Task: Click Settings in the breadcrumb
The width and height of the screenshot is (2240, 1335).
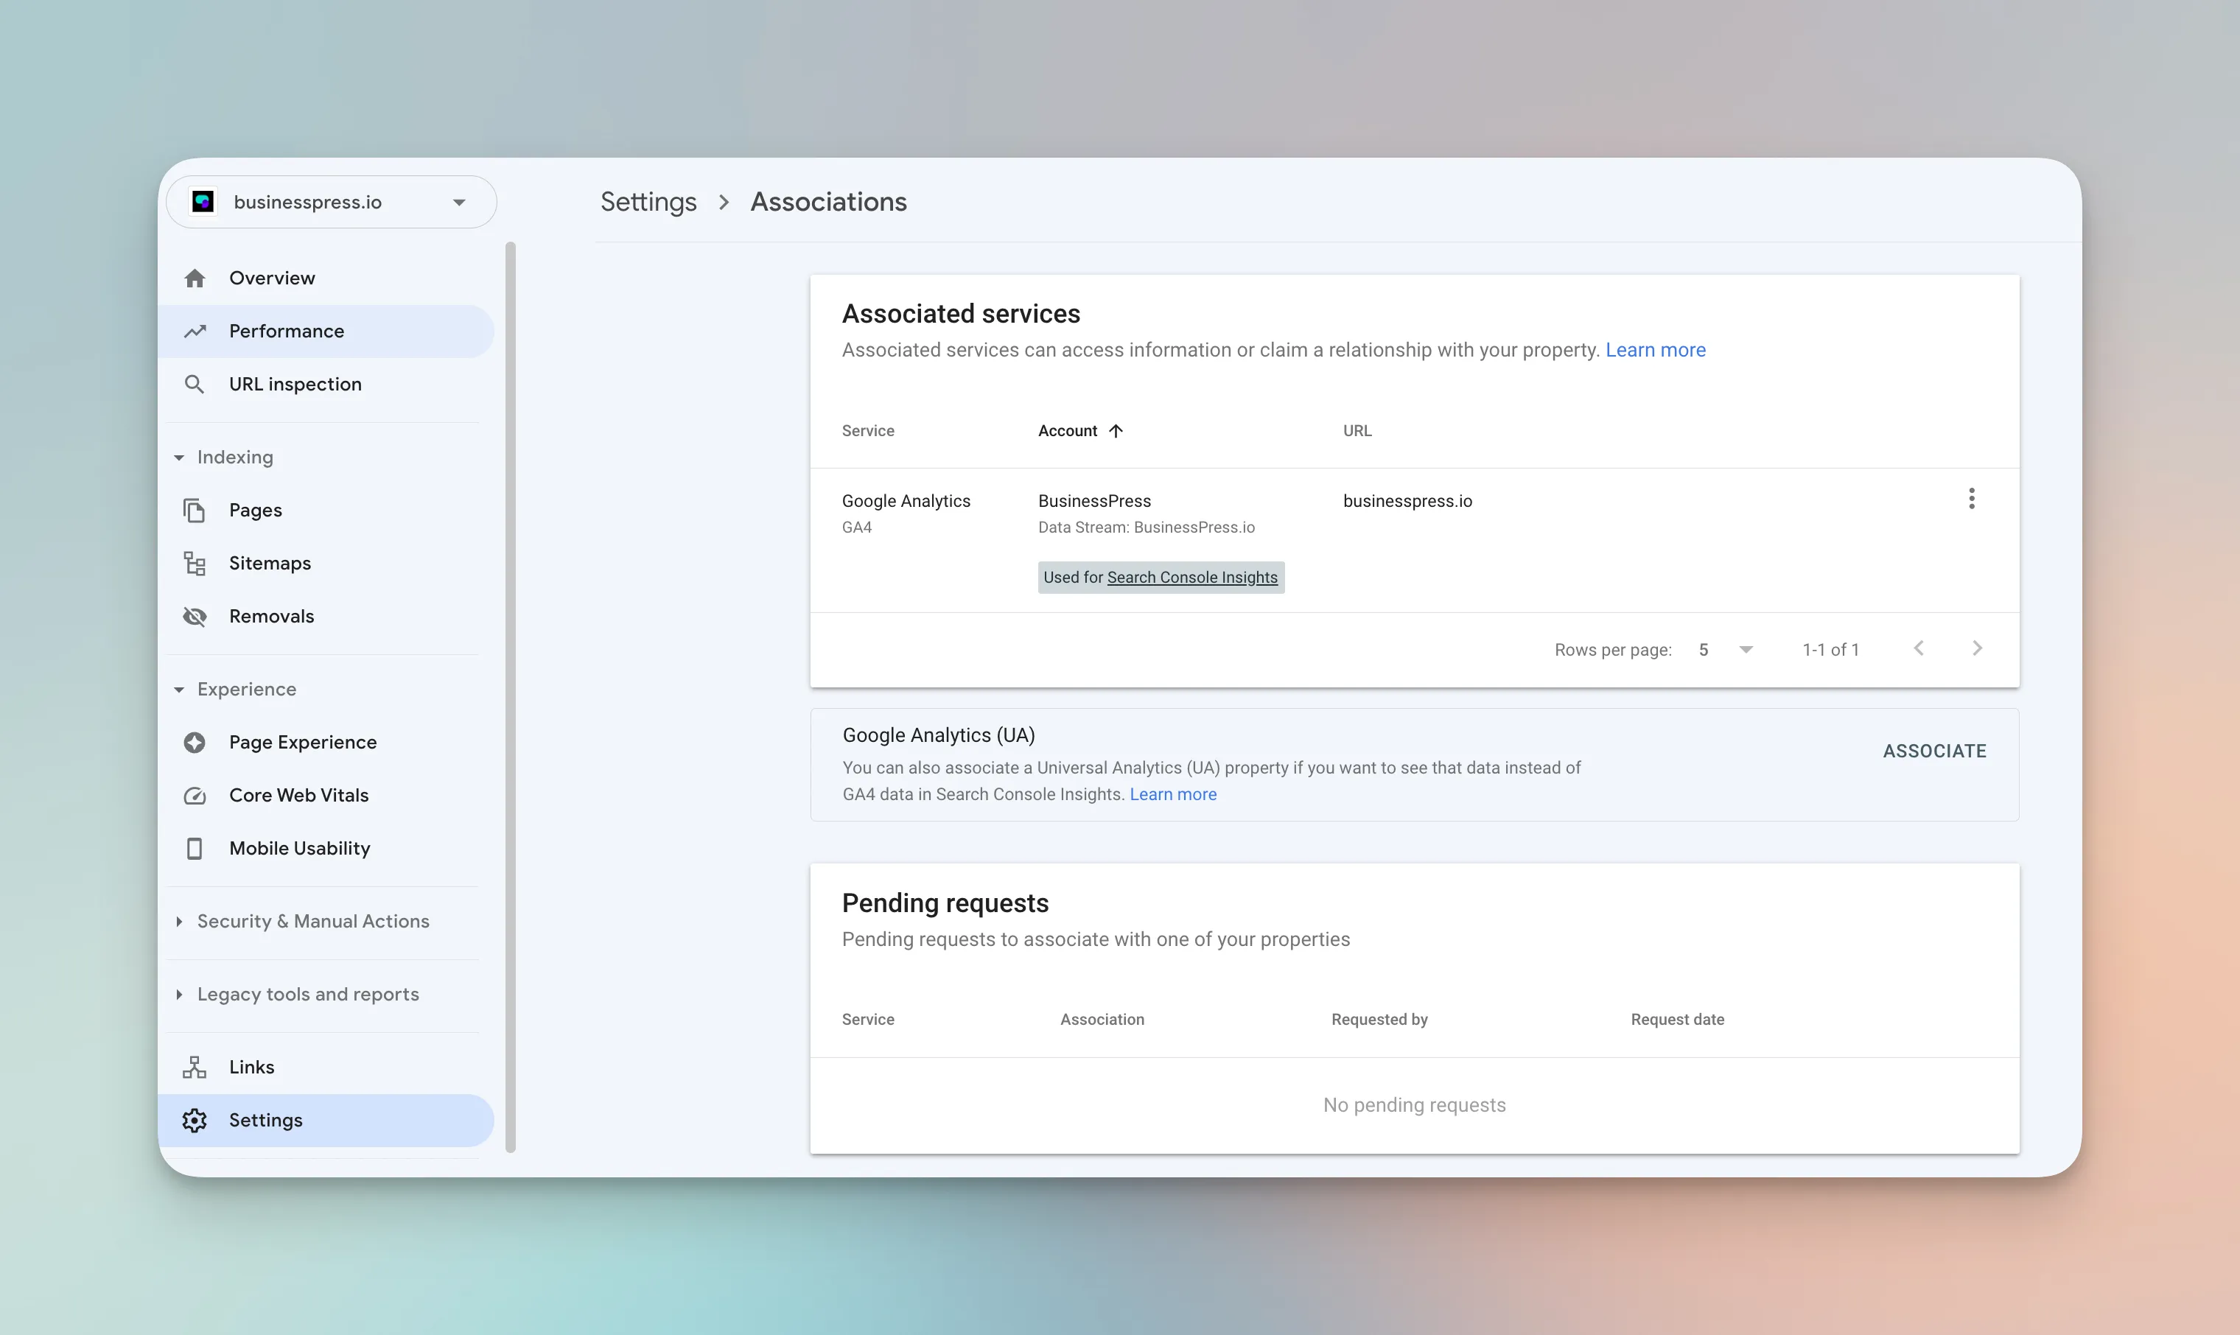Action: (648, 203)
